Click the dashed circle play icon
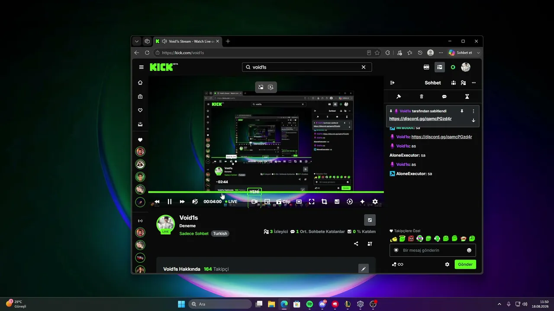Viewport: 554px width, 311px height. (x=350, y=202)
